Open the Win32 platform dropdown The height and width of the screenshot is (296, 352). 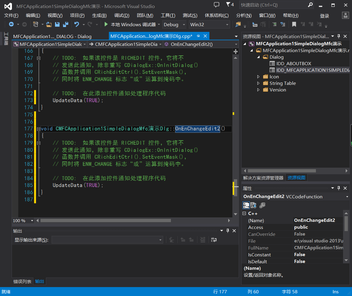(x=209, y=25)
